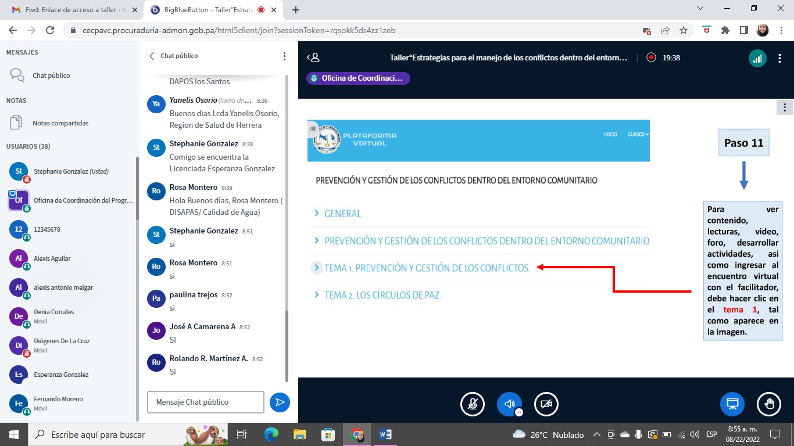
Task: Open the audio device dropdown arrow
Action: click(x=519, y=412)
